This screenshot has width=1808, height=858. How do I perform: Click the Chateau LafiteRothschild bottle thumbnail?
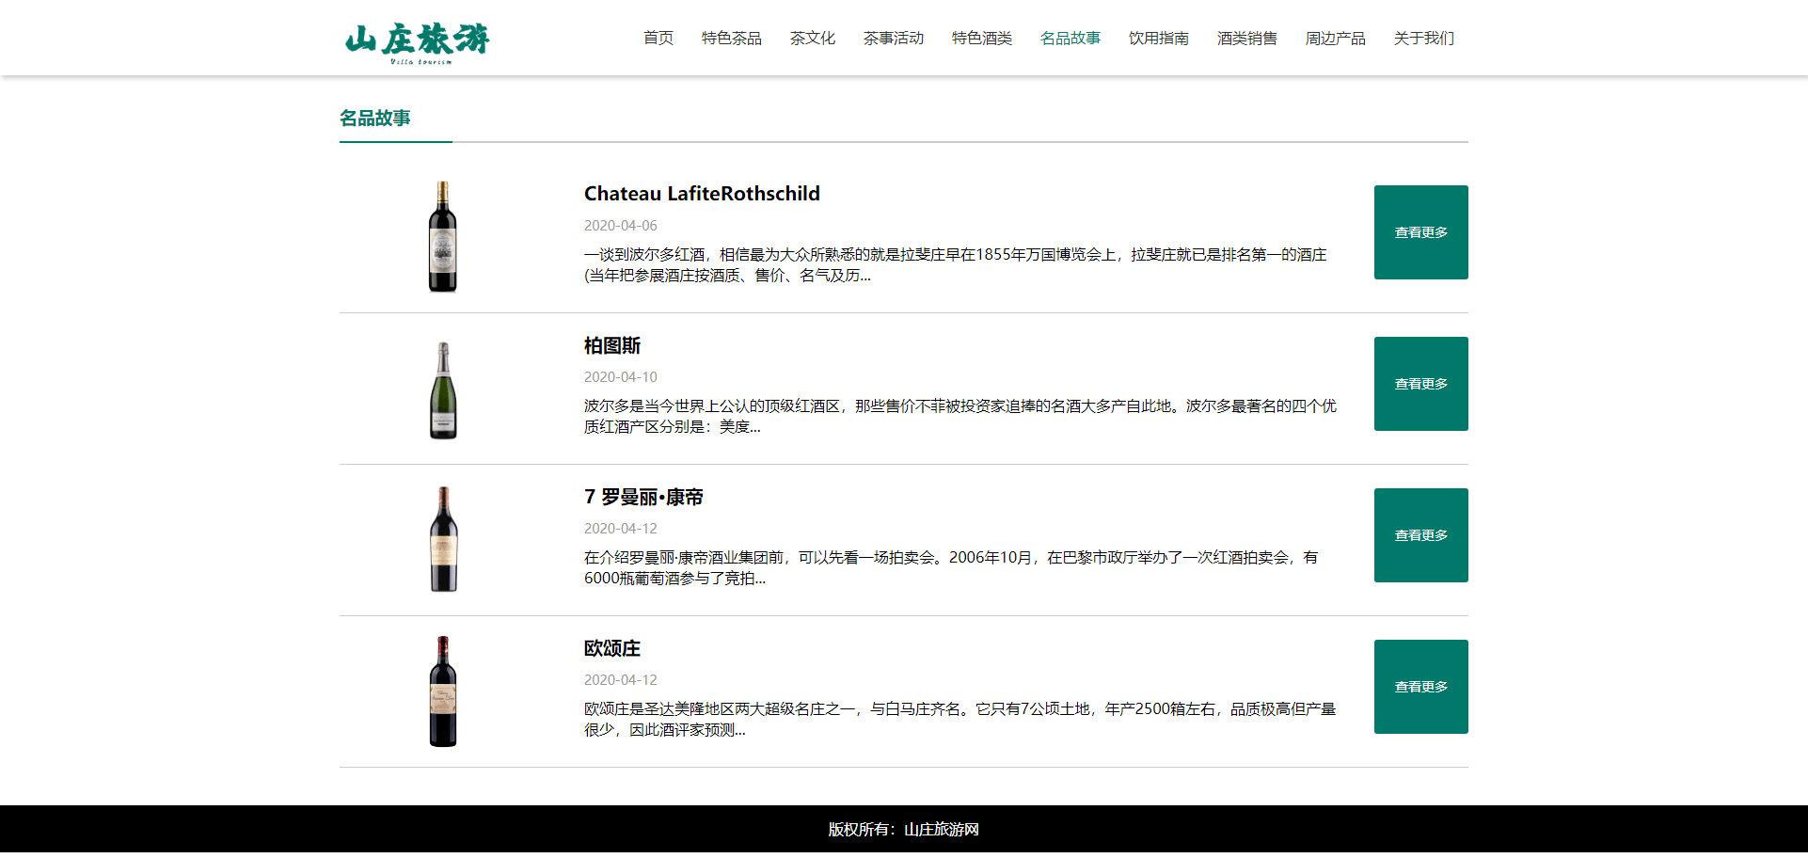click(443, 237)
